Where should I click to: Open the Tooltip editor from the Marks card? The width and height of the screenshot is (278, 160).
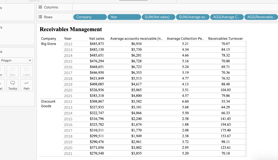(x=12, y=85)
